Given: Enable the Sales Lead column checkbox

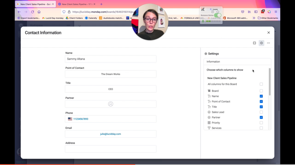Looking at the screenshot, I should coord(261,112).
